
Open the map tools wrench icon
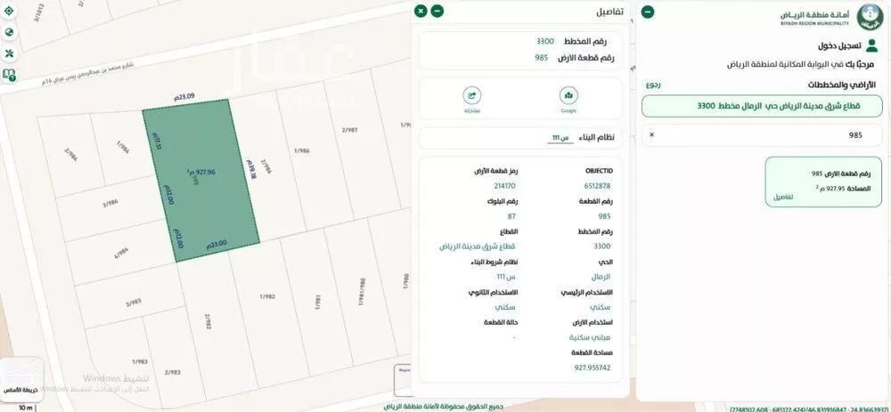coord(9,53)
